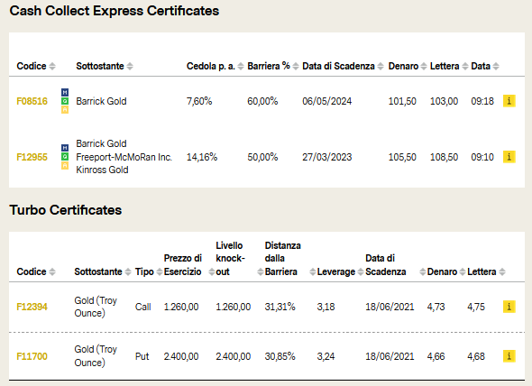The image size is (532, 386).
Task: Select barrier distance 30,85%
Action: [x=280, y=356]
